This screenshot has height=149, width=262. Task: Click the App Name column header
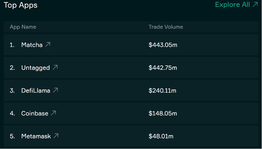23,27
